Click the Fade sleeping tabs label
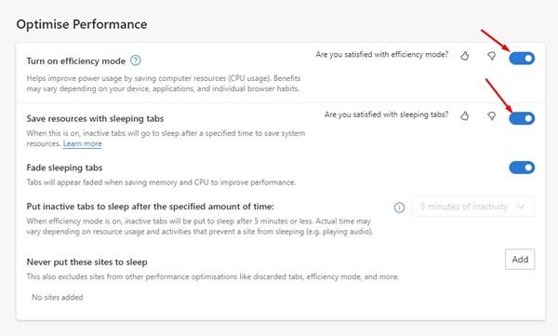Image resolution: width=558 pixels, height=336 pixels. [64, 168]
